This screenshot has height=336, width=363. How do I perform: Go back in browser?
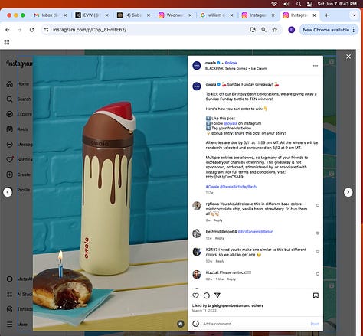click(x=8, y=30)
